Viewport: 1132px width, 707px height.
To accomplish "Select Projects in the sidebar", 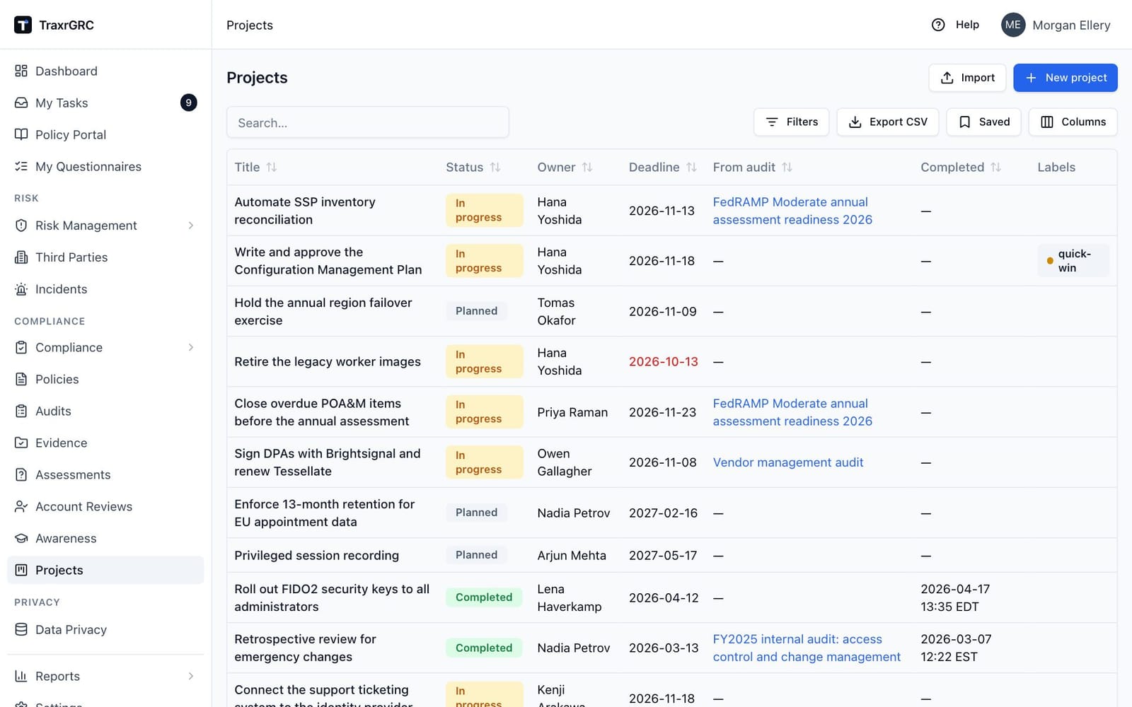I will click(x=105, y=570).
